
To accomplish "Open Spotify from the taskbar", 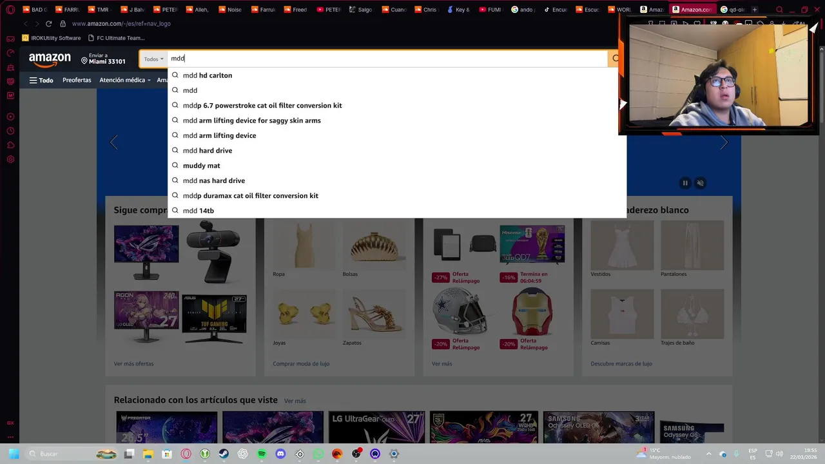I will [262, 454].
